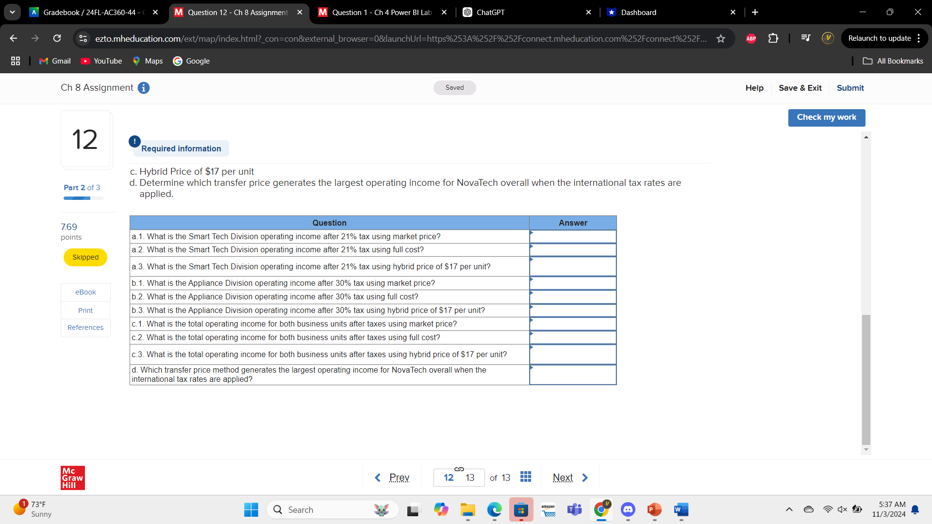This screenshot has width=932, height=524.
Task: Open the Ch 8 Assignment info icon
Action: click(143, 88)
